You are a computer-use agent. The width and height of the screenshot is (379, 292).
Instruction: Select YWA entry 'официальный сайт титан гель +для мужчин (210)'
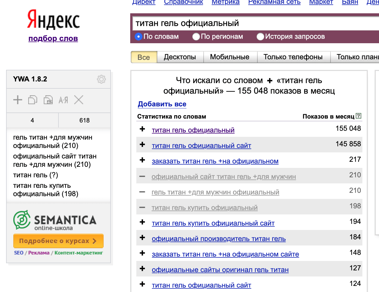55,160
